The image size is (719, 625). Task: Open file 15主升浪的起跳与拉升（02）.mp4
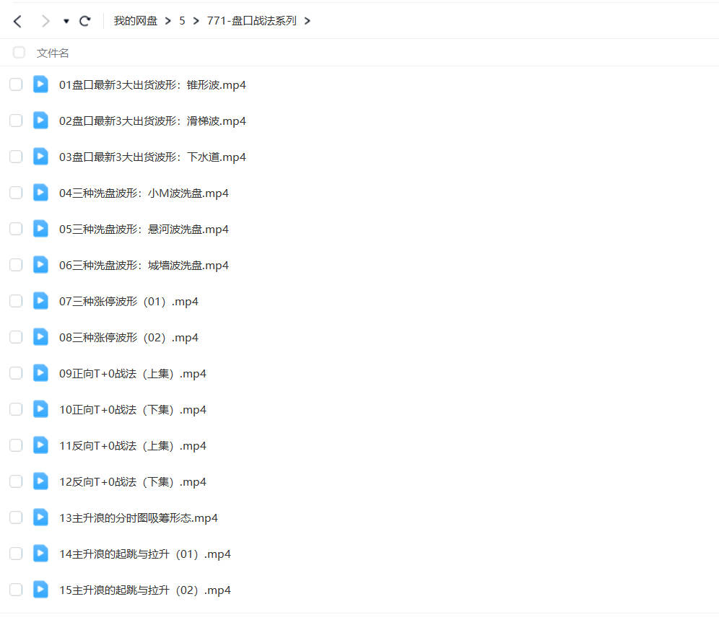click(x=145, y=590)
